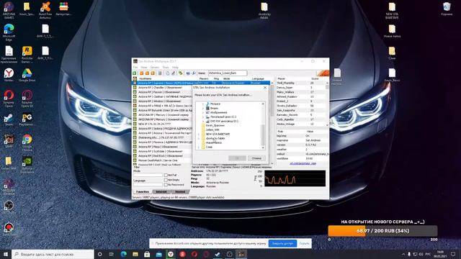The height and width of the screenshot is (259, 461).
Task: Open Google Chrome desktop shortcut
Action: (27, 142)
